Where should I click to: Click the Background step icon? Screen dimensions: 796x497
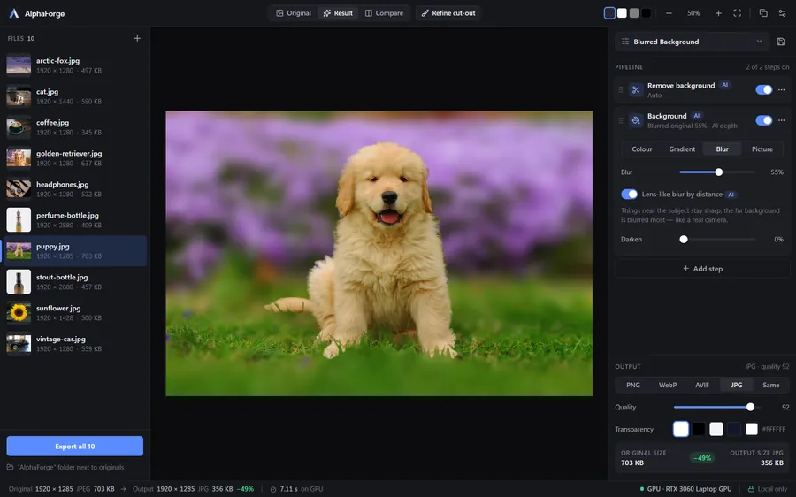click(636, 120)
